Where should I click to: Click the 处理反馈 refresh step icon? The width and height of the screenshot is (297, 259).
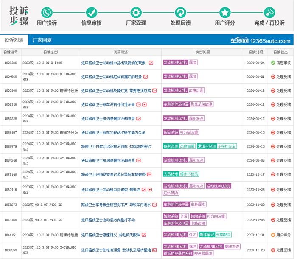point(180,12)
